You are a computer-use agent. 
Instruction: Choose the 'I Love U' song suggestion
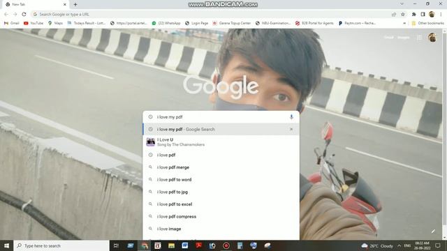tap(221, 142)
